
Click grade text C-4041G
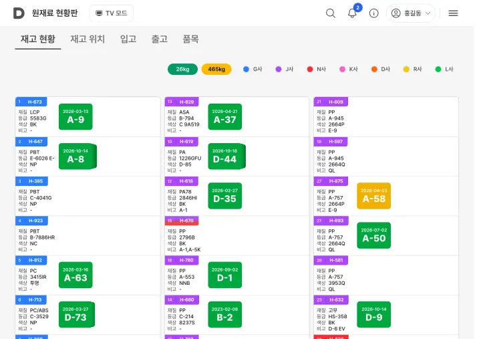pyautogui.click(x=41, y=198)
